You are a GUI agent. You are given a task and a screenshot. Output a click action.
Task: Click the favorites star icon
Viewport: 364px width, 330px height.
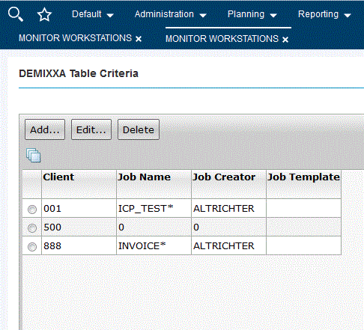pyautogui.click(x=44, y=14)
